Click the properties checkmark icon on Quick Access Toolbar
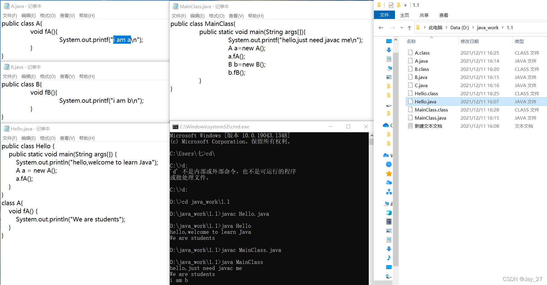This screenshot has width=547, height=285. click(391, 5)
